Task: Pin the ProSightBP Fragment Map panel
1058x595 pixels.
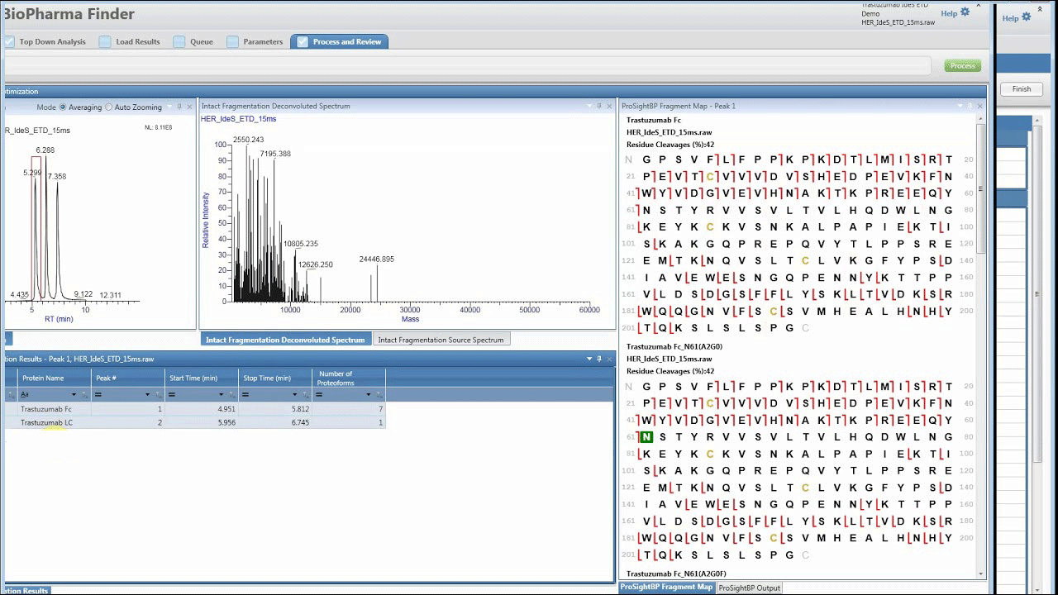Action: click(x=970, y=106)
